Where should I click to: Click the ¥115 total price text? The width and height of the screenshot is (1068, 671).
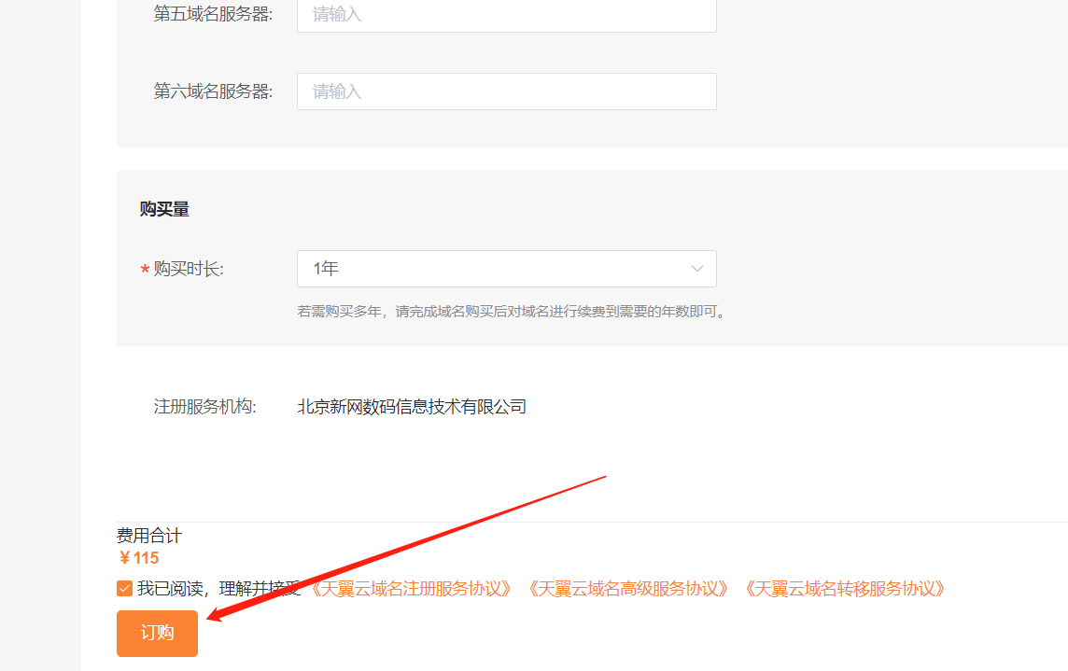pyautogui.click(x=138, y=557)
